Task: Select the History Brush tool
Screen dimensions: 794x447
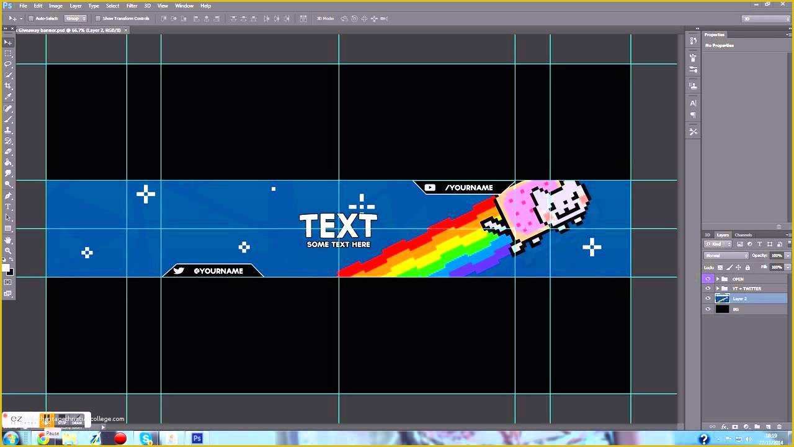Action: coord(8,141)
